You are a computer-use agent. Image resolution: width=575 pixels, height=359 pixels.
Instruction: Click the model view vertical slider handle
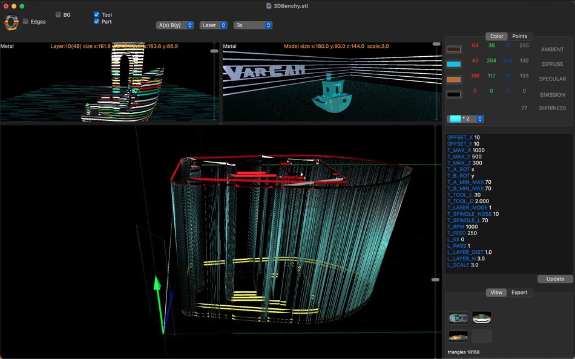[436, 44]
